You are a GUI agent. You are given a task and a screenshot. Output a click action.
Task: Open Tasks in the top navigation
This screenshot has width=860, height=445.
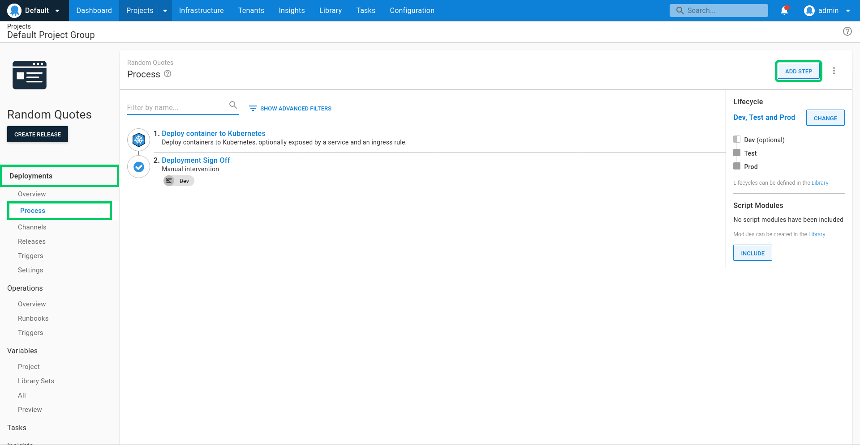pyautogui.click(x=366, y=10)
